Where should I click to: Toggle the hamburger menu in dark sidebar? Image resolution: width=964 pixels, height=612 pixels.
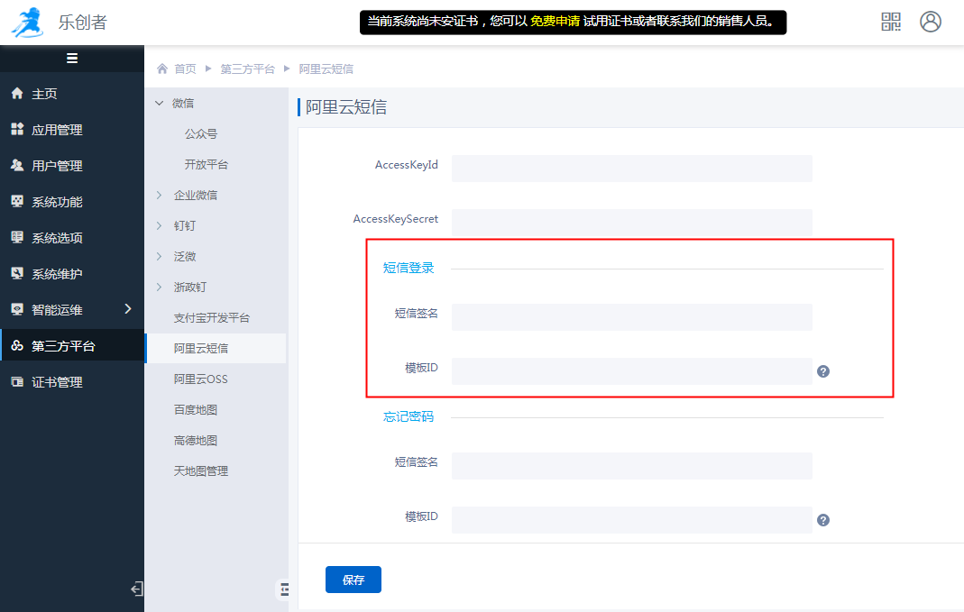tap(72, 59)
